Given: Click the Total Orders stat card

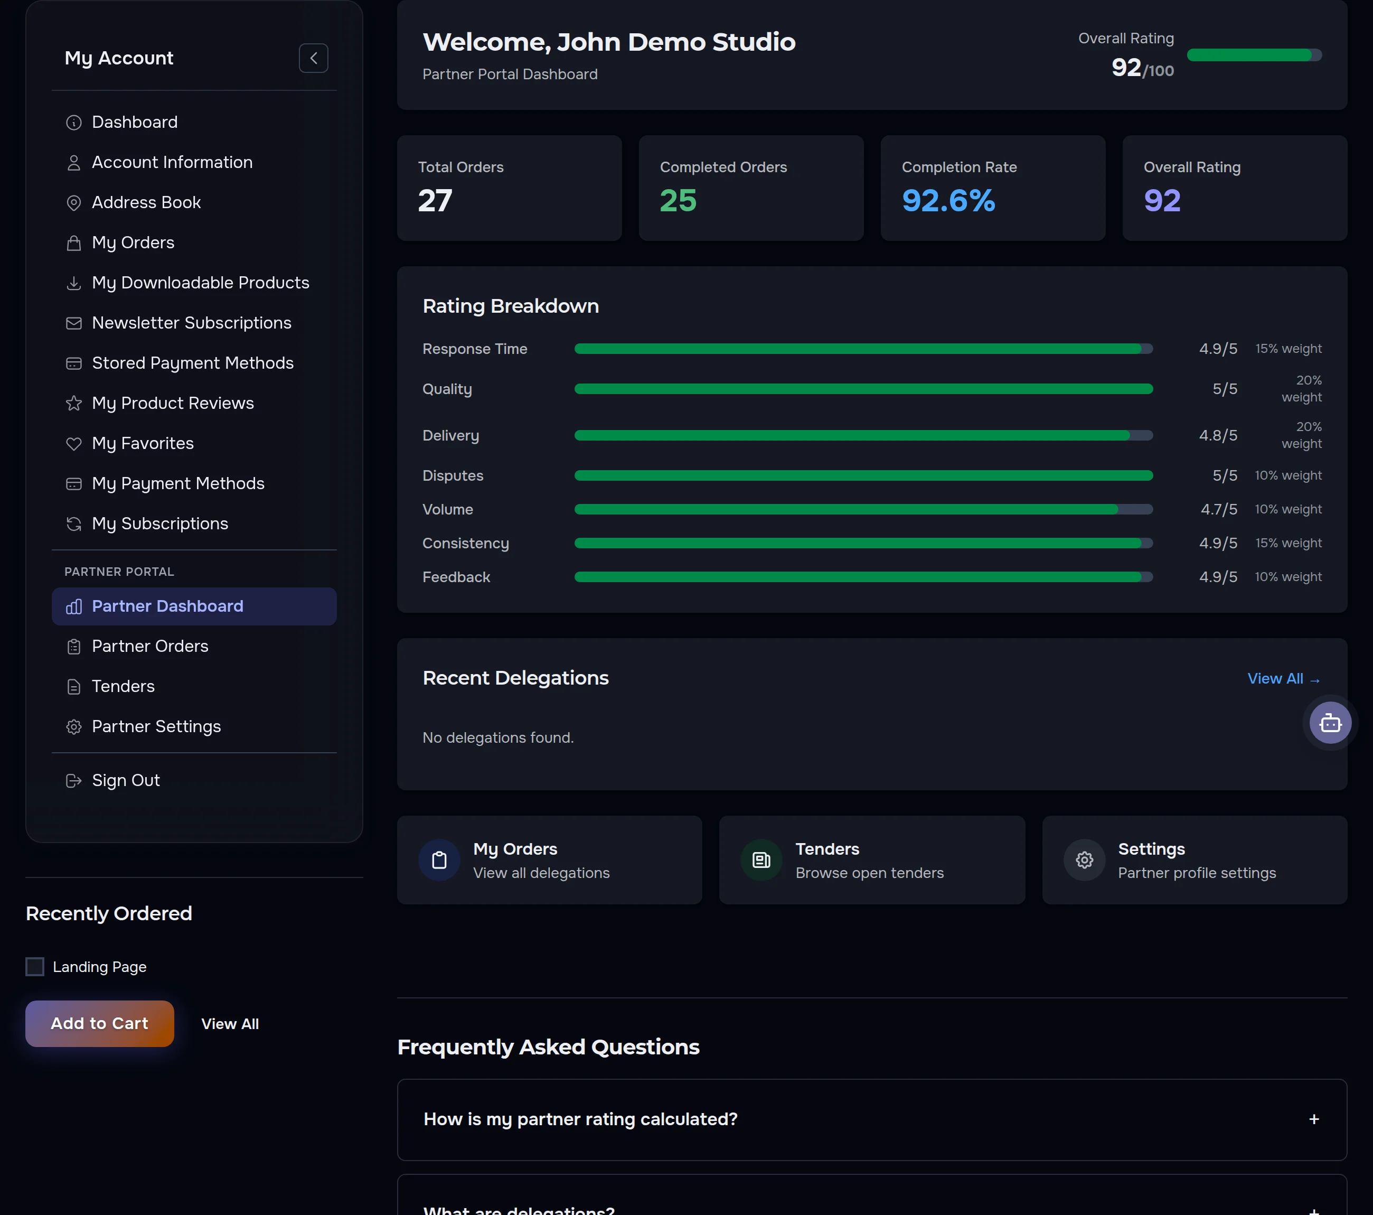Looking at the screenshot, I should [x=509, y=188].
